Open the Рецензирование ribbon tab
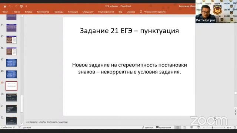Screen dimensions: 237x133 click(x=106, y=12)
